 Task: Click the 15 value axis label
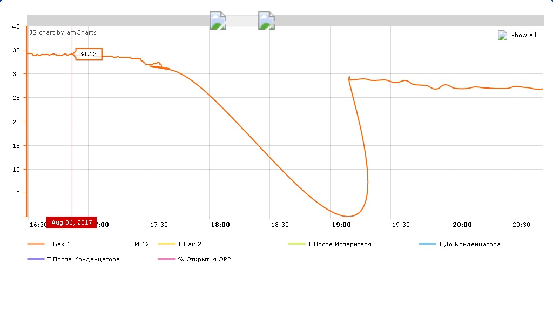click(16, 146)
